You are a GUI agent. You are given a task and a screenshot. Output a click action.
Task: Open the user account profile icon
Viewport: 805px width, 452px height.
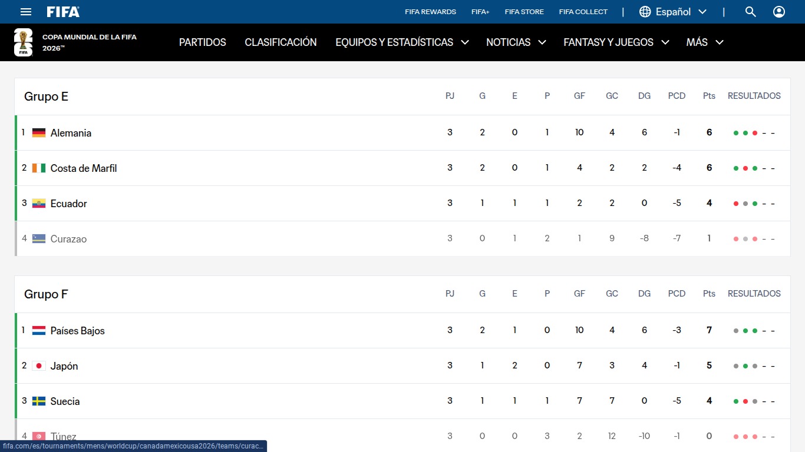pos(779,12)
